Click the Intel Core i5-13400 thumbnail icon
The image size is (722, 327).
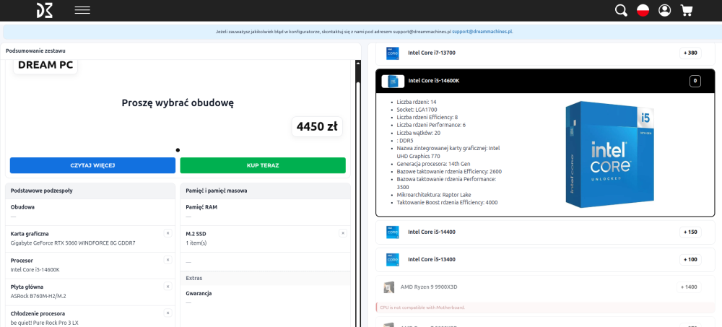pos(393,260)
